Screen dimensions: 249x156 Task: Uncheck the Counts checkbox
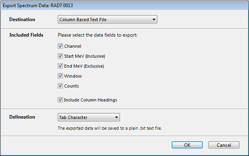tap(60, 86)
